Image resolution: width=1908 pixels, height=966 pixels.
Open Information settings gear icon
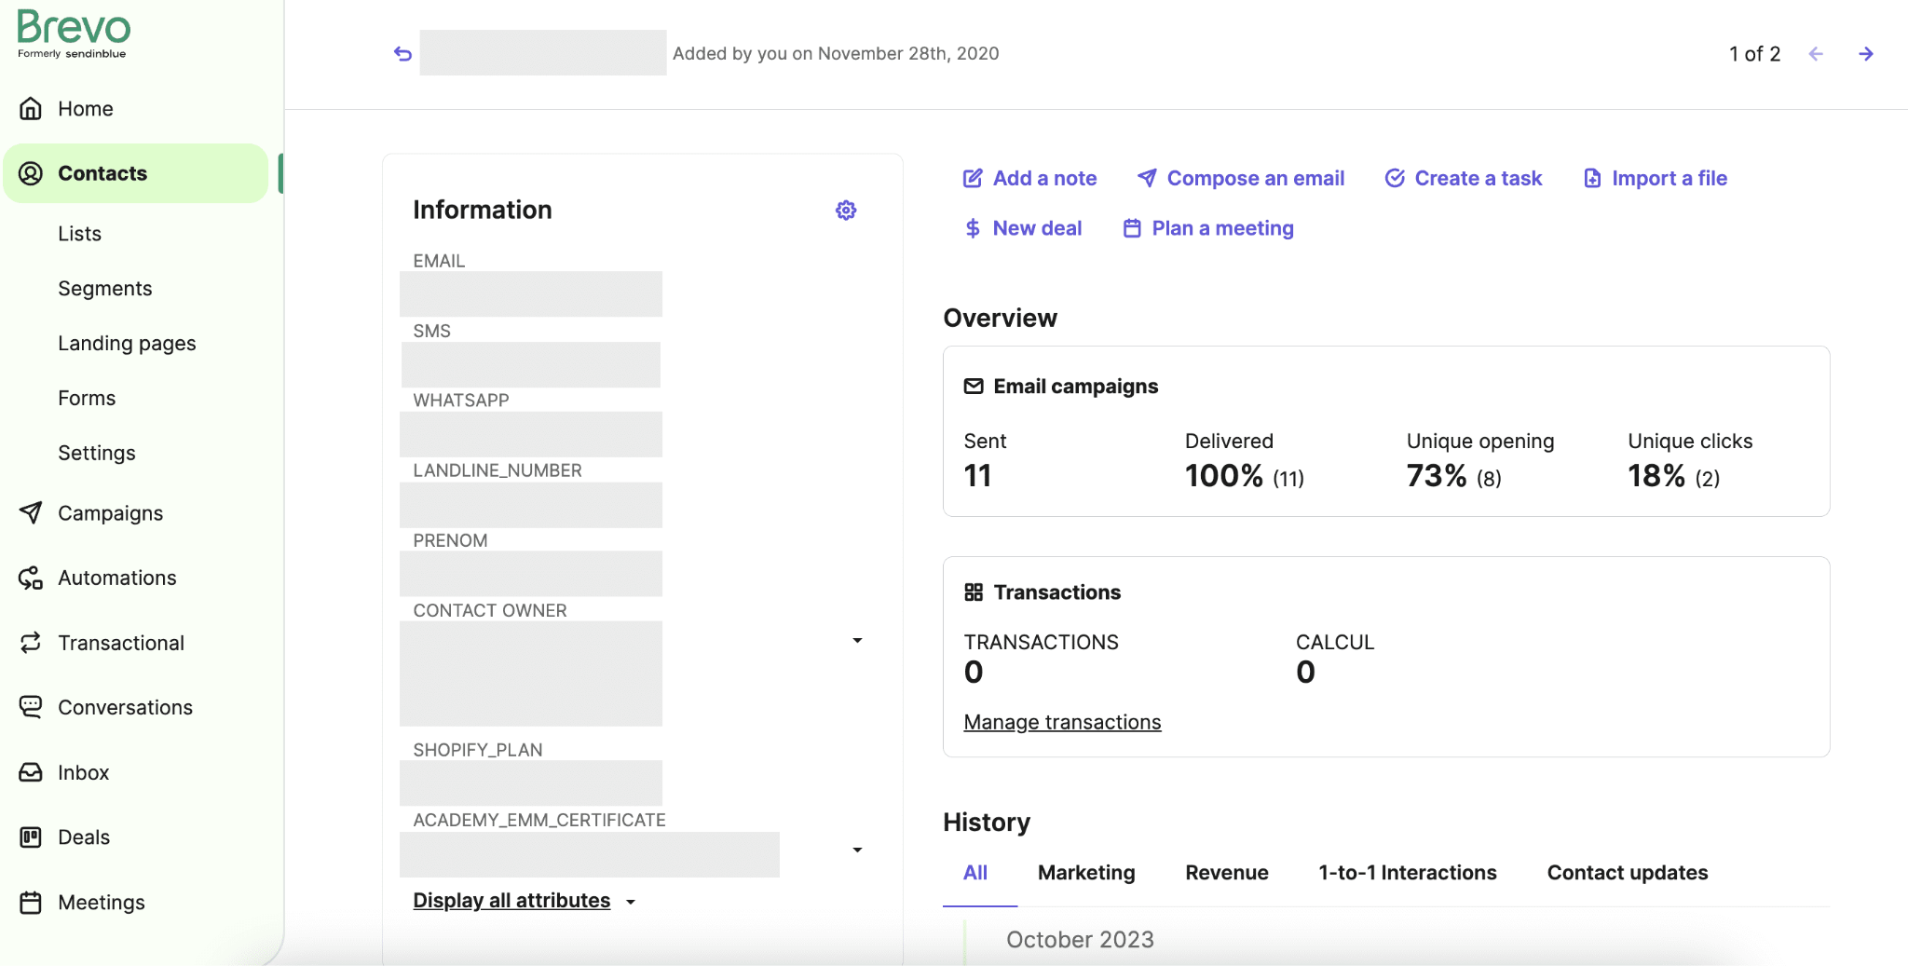(x=846, y=211)
